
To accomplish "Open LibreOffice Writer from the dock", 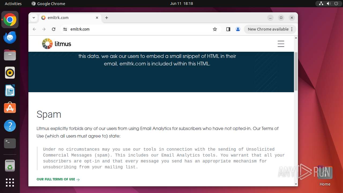I will click(x=10, y=91).
